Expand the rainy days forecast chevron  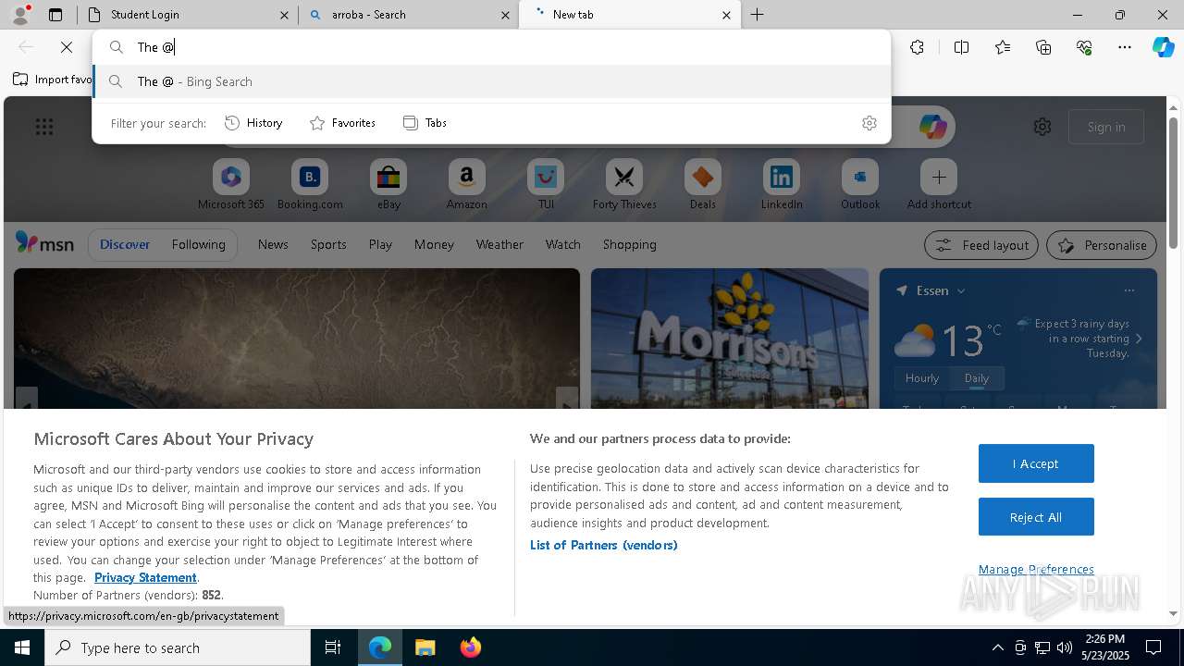click(1139, 339)
